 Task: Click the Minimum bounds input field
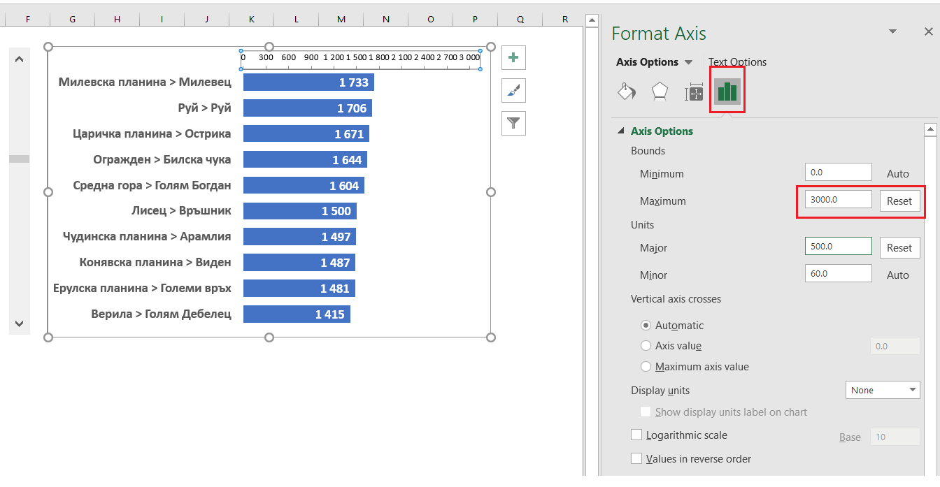pos(838,172)
